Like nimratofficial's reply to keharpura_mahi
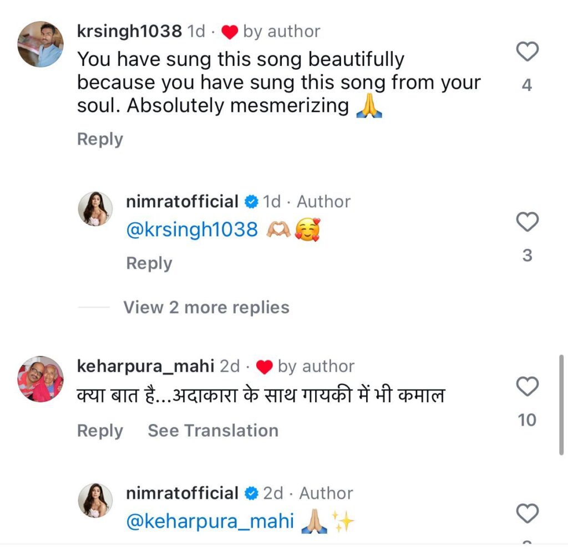 click(527, 513)
